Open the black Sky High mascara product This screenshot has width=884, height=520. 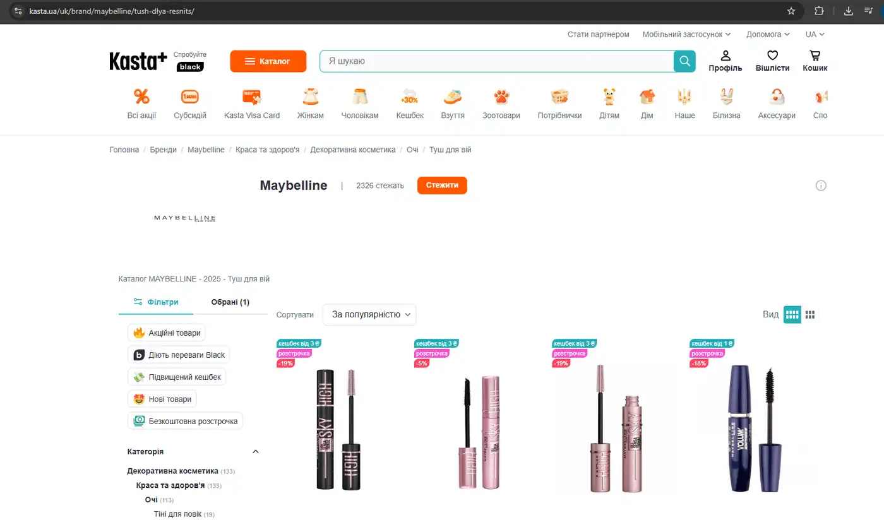click(x=338, y=429)
